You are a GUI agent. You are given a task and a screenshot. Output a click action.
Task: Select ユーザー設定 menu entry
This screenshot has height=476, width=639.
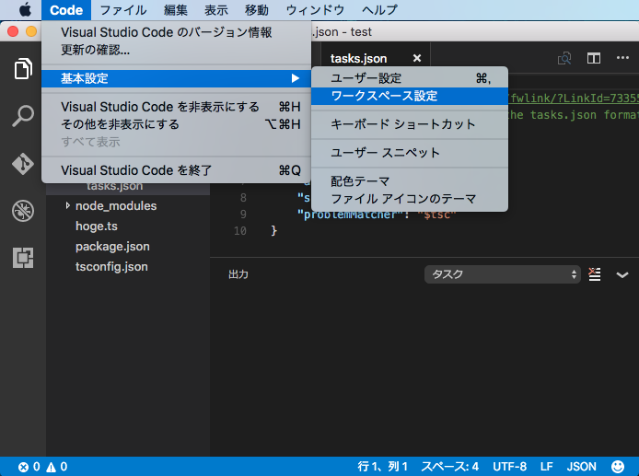[410, 78]
